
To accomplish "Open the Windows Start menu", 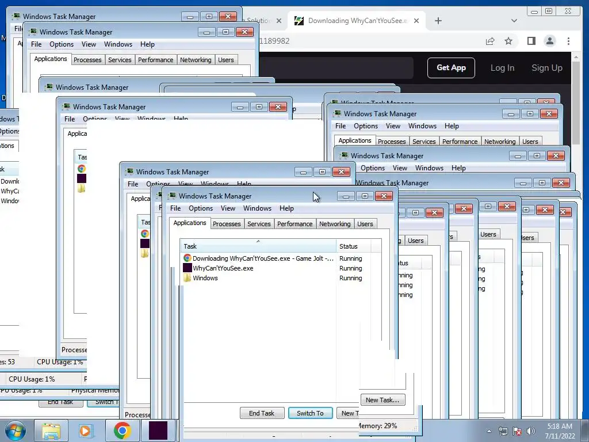I will pos(15,430).
